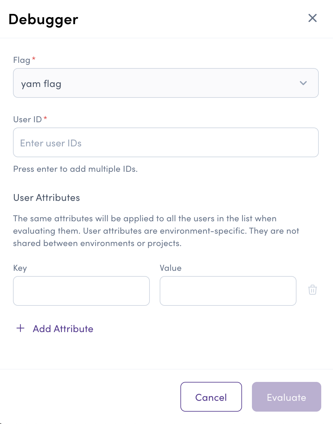Click the Key input field
The image size is (333, 424).
81,291
